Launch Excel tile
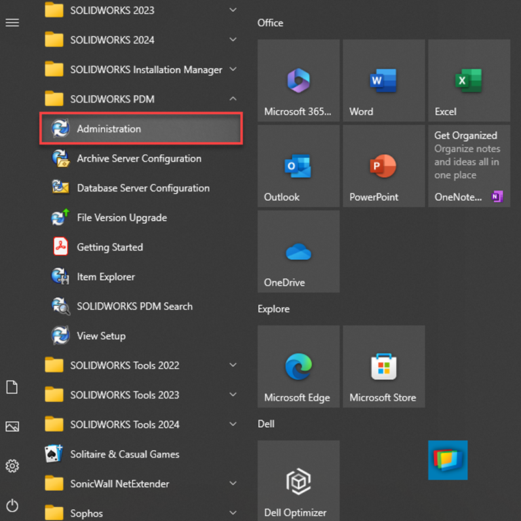The image size is (521, 521). pyautogui.click(x=469, y=81)
